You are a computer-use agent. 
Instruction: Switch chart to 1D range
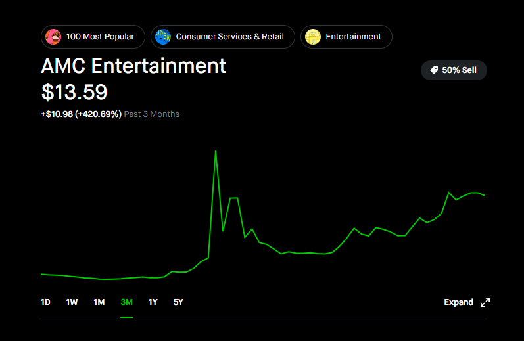coord(45,302)
